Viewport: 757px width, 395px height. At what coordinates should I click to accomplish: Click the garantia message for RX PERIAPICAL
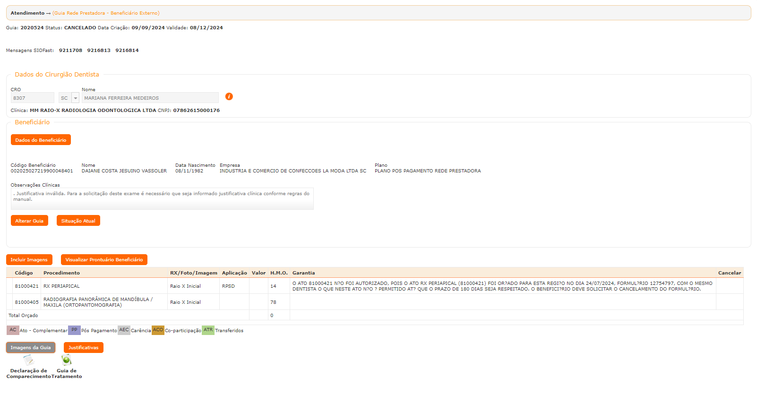coord(502,286)
